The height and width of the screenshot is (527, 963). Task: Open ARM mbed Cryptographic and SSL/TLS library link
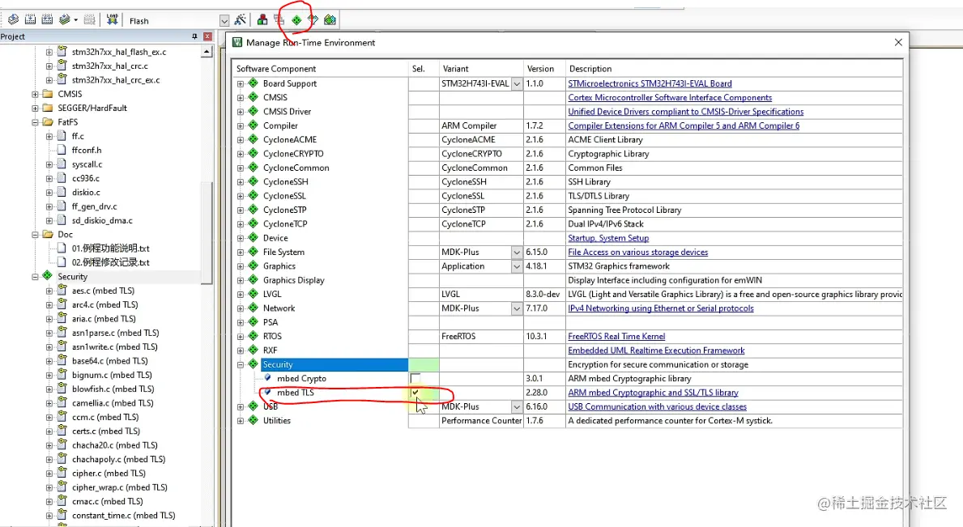654,393
